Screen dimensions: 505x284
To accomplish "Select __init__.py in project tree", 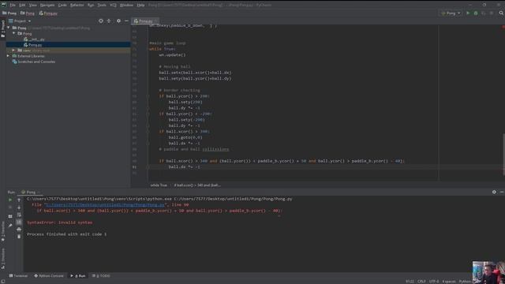I will 34,39.
